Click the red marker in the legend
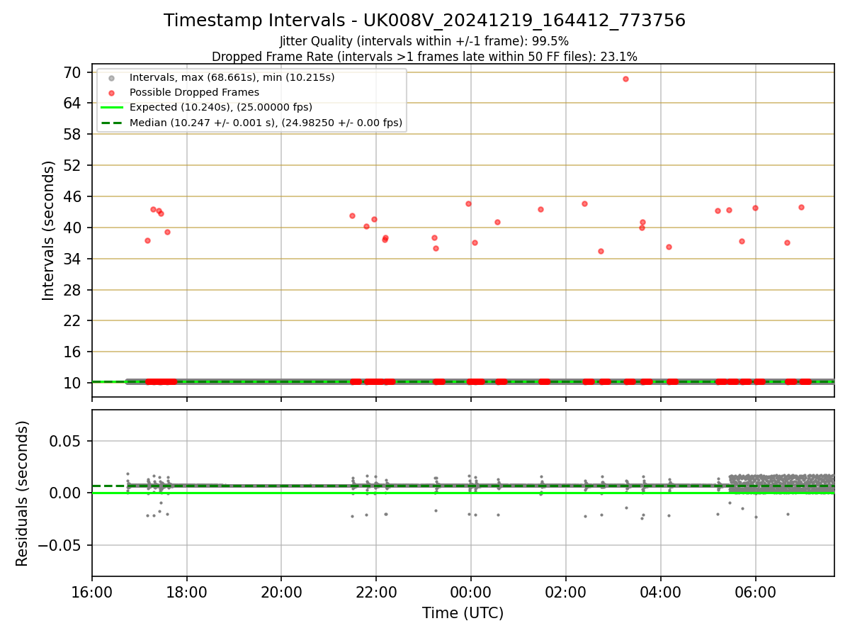The image size is (850, 638). coord(112,93)
